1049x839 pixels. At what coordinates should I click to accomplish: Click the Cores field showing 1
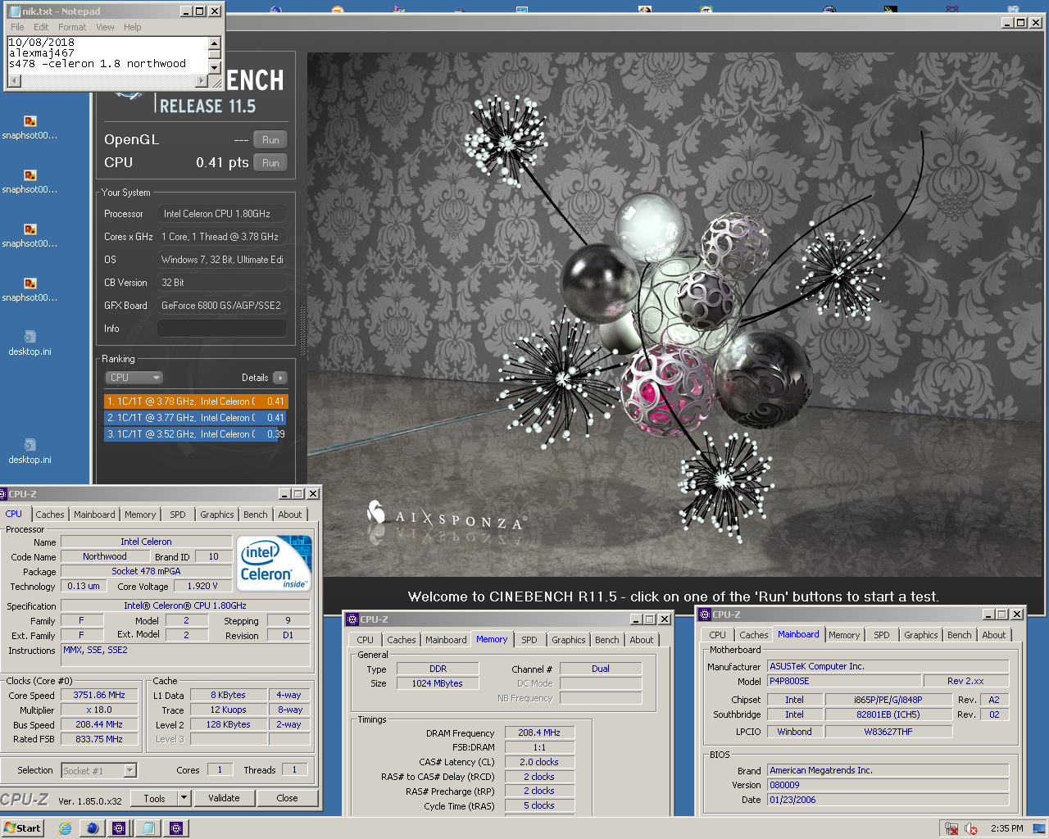pyautogui.click(x=220, y=769)
